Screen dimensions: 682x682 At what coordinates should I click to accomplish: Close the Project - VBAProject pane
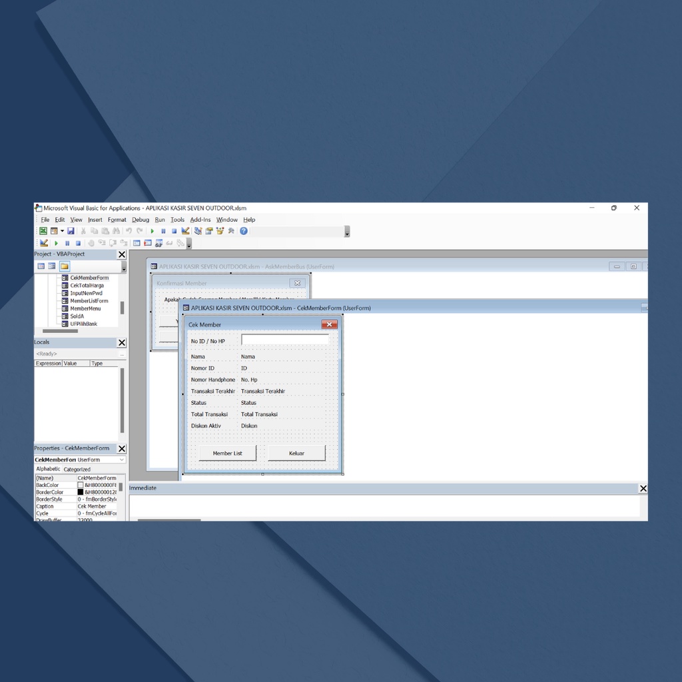click(122, 254)
